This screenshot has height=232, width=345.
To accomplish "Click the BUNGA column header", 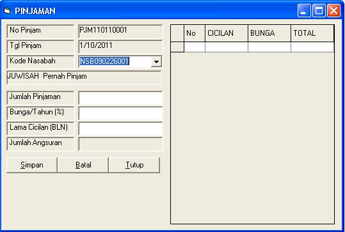I will (269, 33).
